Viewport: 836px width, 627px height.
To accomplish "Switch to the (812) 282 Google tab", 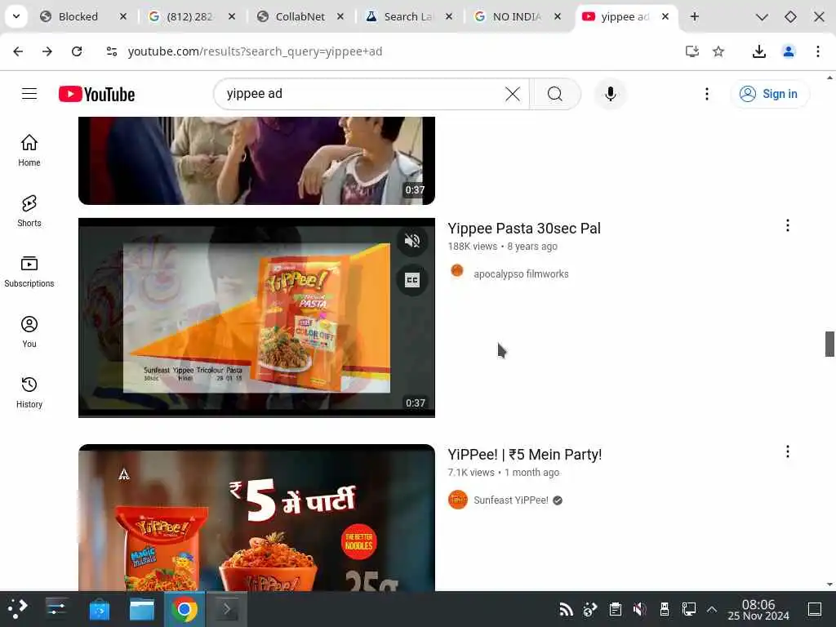I will [189, 16].
